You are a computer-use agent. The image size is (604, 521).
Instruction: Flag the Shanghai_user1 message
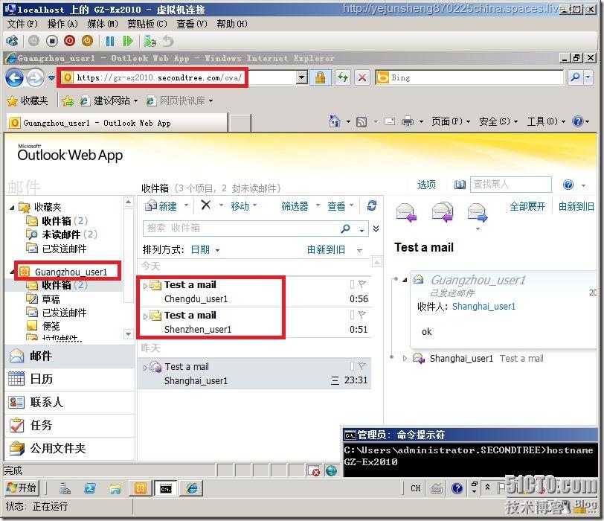tap(362, 365)
